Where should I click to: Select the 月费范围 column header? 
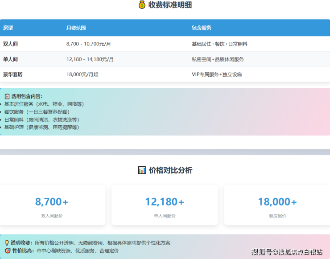tap(76, 28)
